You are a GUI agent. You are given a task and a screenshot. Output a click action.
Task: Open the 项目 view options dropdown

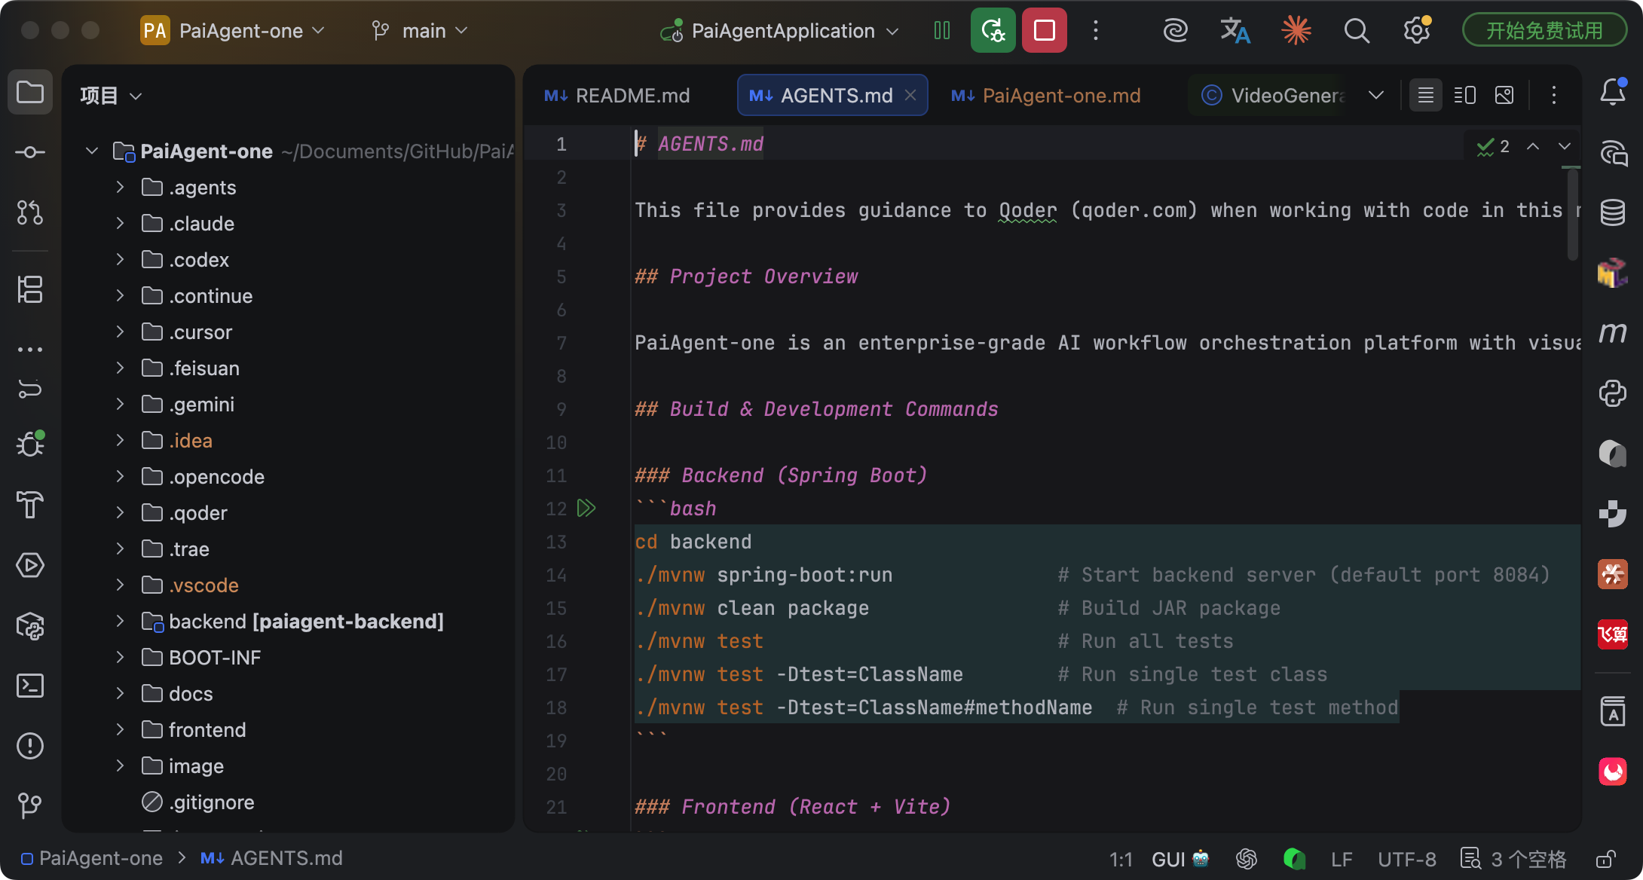coord(112,96)
